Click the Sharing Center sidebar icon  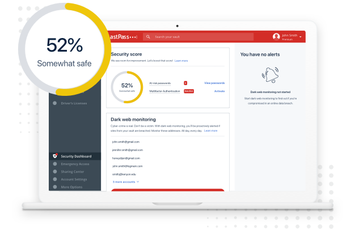point(55,171)
